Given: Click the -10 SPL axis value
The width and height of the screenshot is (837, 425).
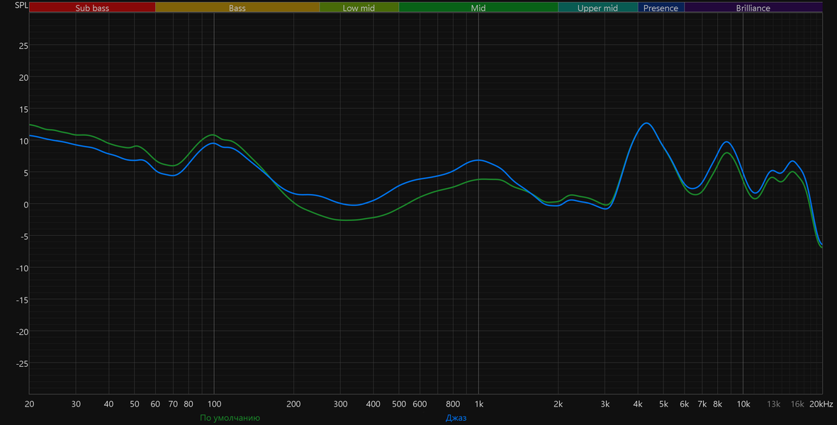Looking at the screenshot, I should tap(22, 268).
